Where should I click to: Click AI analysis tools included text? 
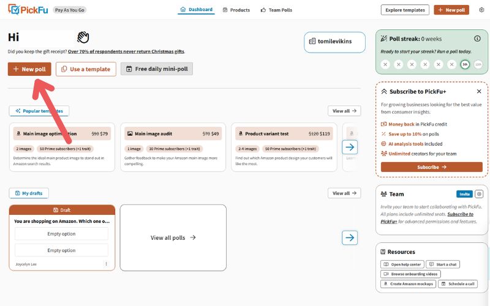click(415, 144)
